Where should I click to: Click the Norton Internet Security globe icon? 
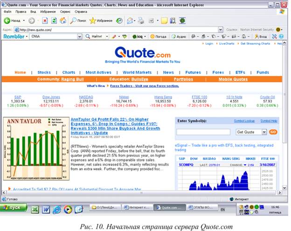tap(278, 29)
